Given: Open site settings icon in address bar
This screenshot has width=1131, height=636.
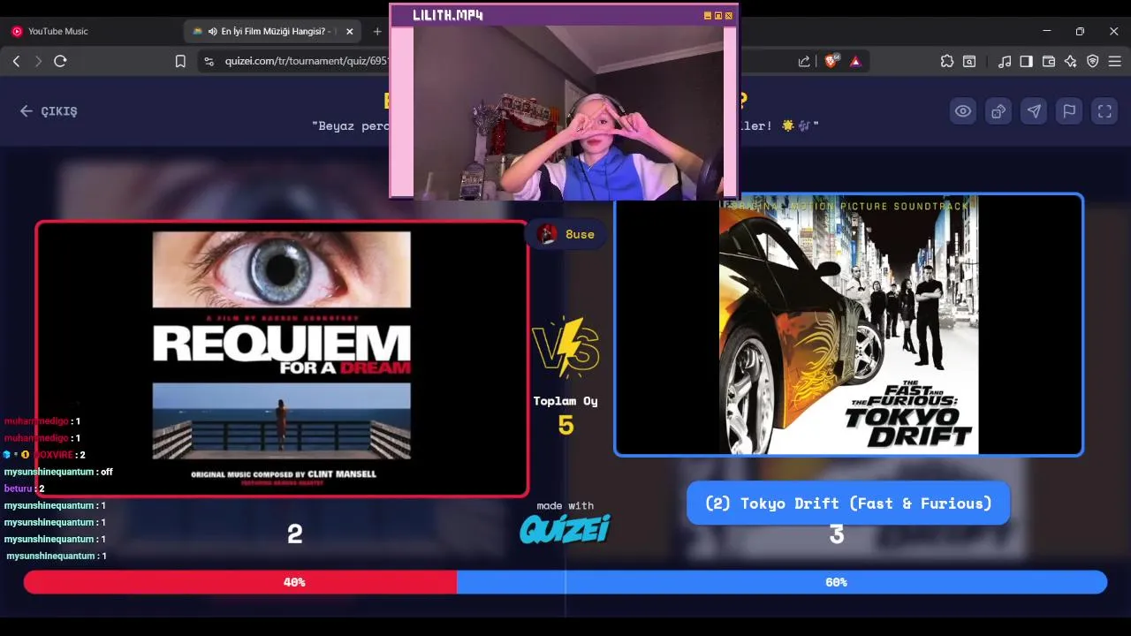Looking at the screenshot, I should pyautogui.click(x=209, y=61).
